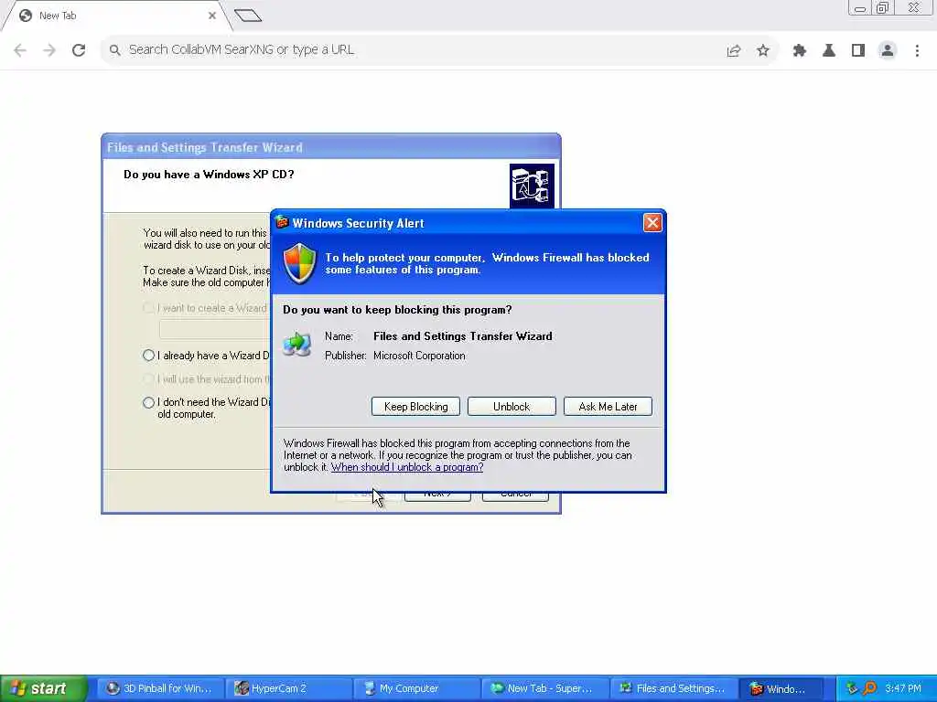Select 'I already have a Wizard Disk' radio

click(x=149, y=356)
